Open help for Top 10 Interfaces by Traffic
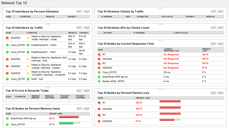The width and height of the screenshot is (229, 128). pyautogui.click(x=87, y=27)
